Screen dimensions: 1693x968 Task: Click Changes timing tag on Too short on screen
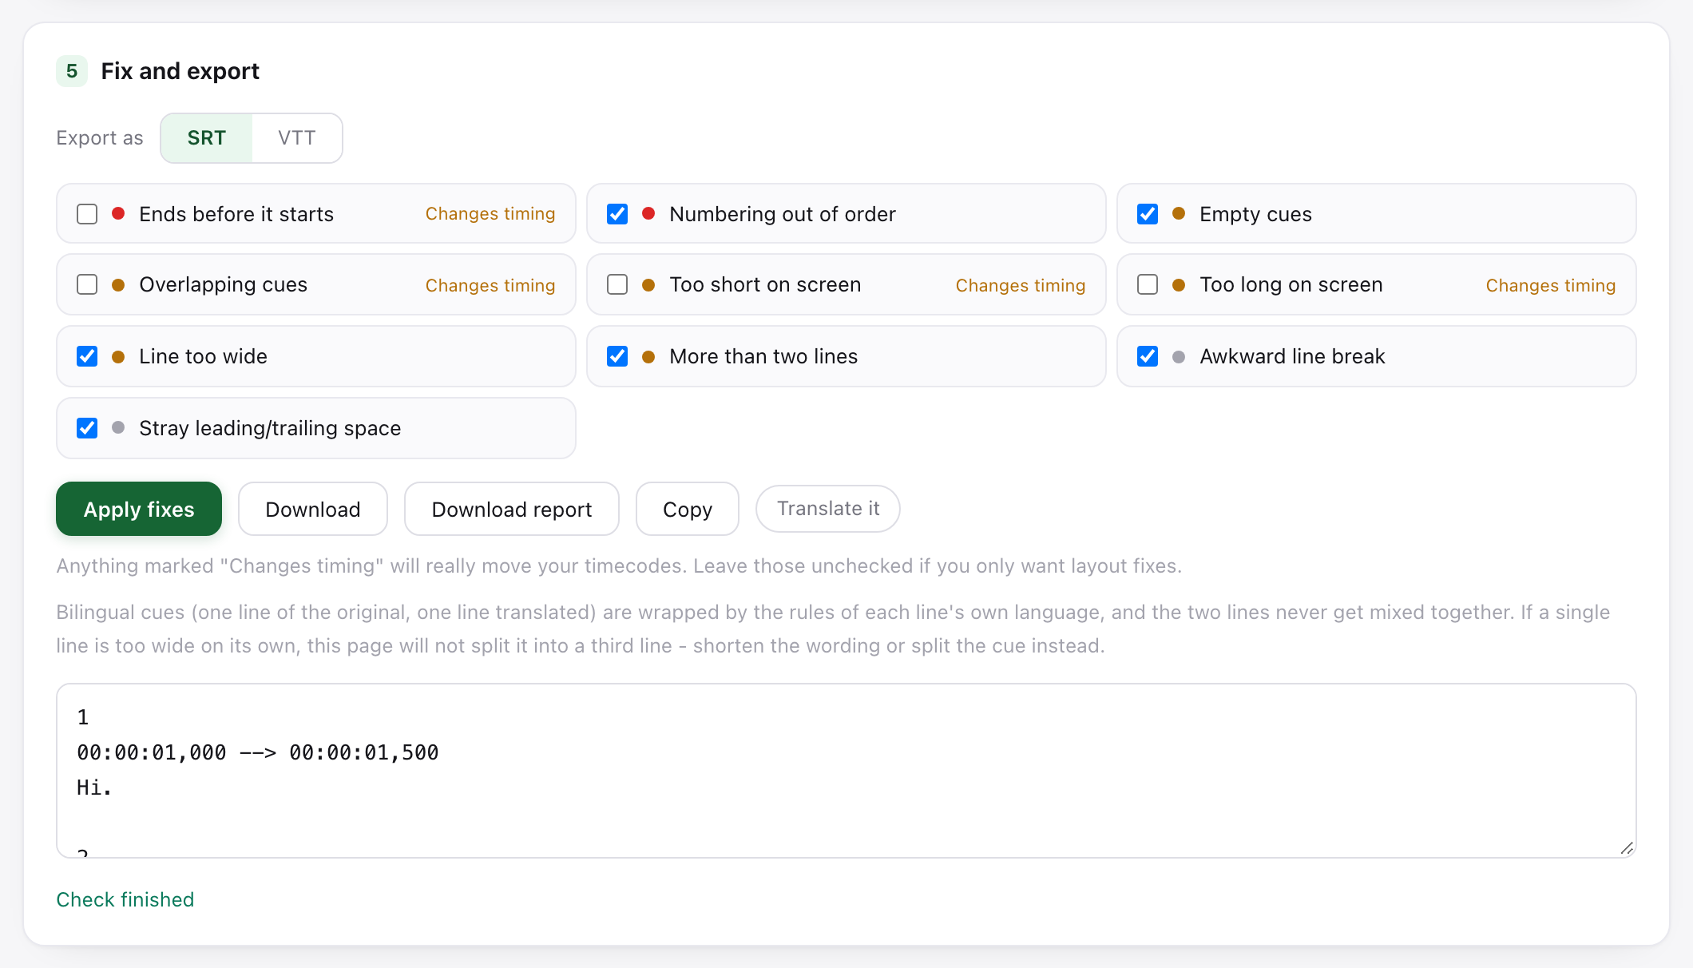point(1021,285)
